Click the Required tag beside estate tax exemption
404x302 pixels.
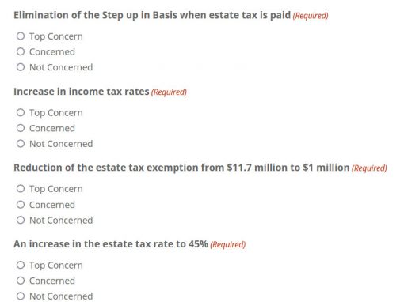click(x=369, y=168)
